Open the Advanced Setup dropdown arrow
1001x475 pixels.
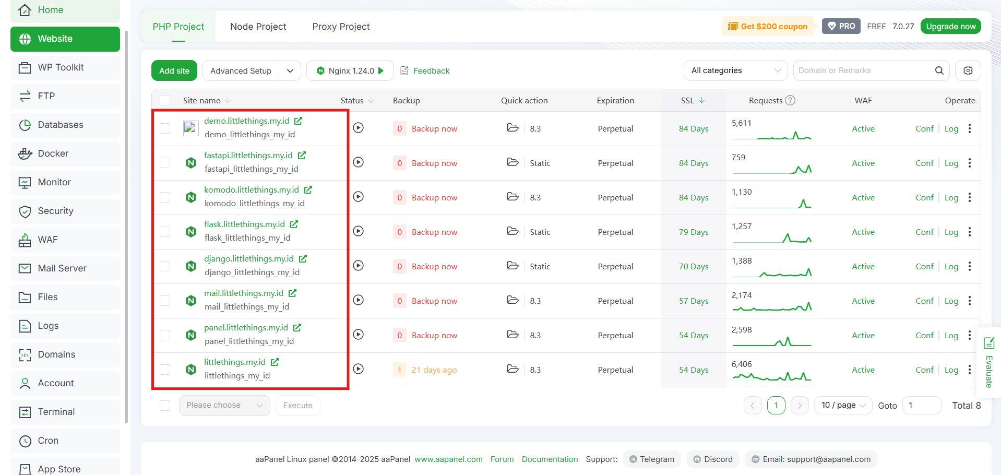pyautogui.click(x=290, y=70)
